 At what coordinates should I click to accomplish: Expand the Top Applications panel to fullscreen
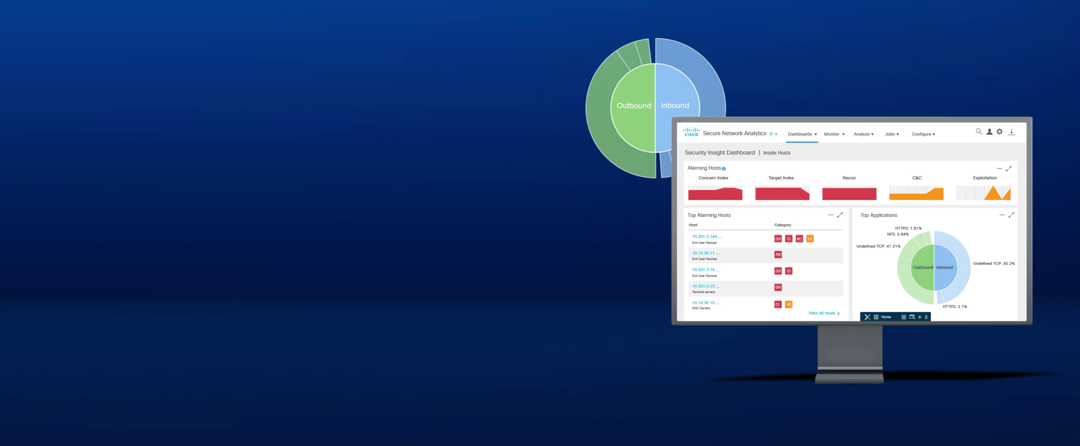[1011, 215]
